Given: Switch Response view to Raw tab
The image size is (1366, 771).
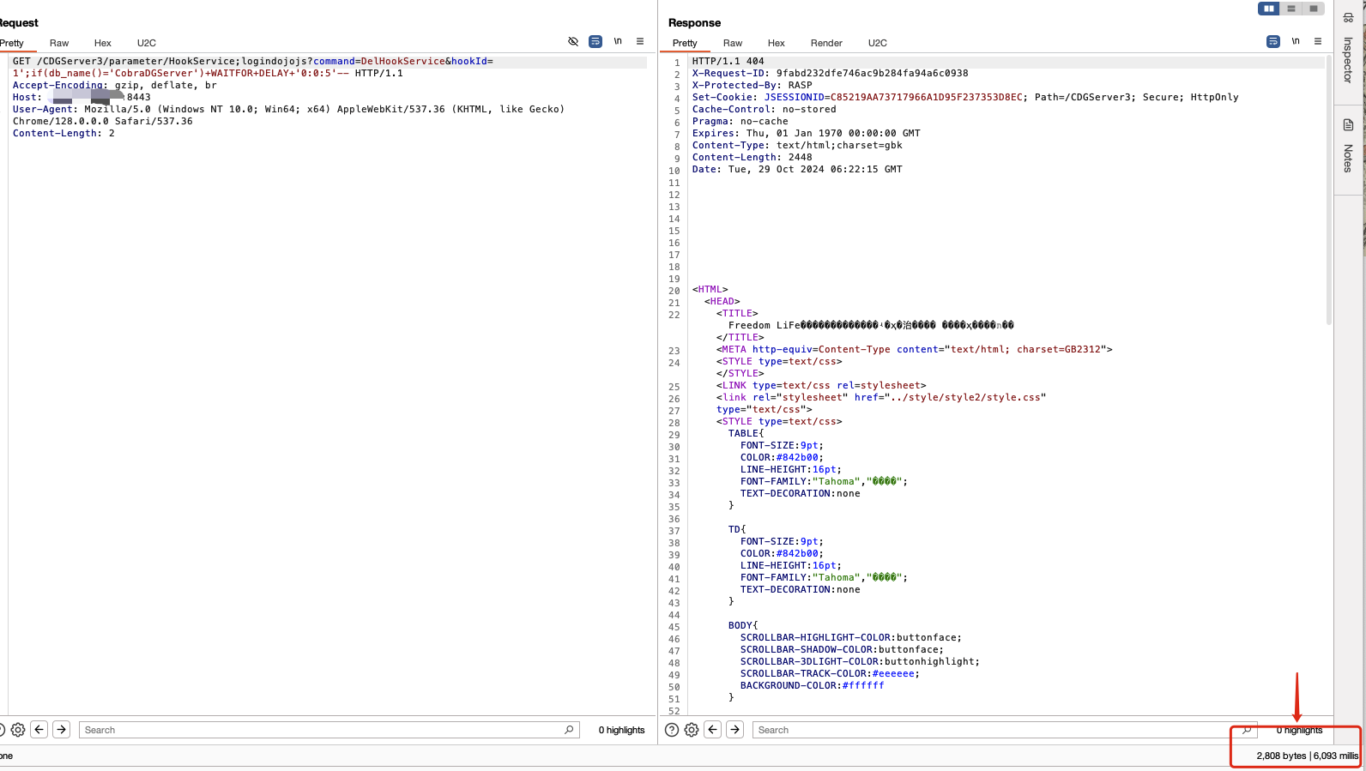Looking at the screenshot, I should (733, 43).
